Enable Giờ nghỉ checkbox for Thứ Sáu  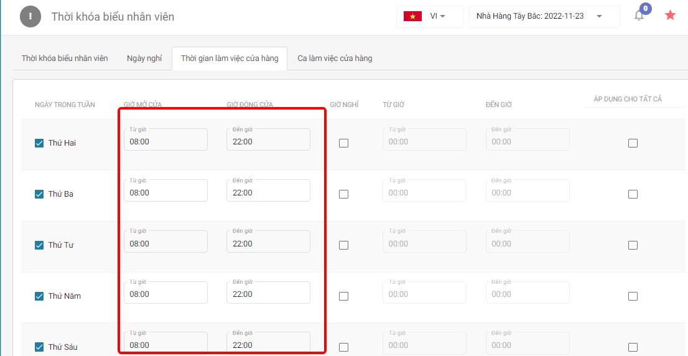click(x=343, y=347)
